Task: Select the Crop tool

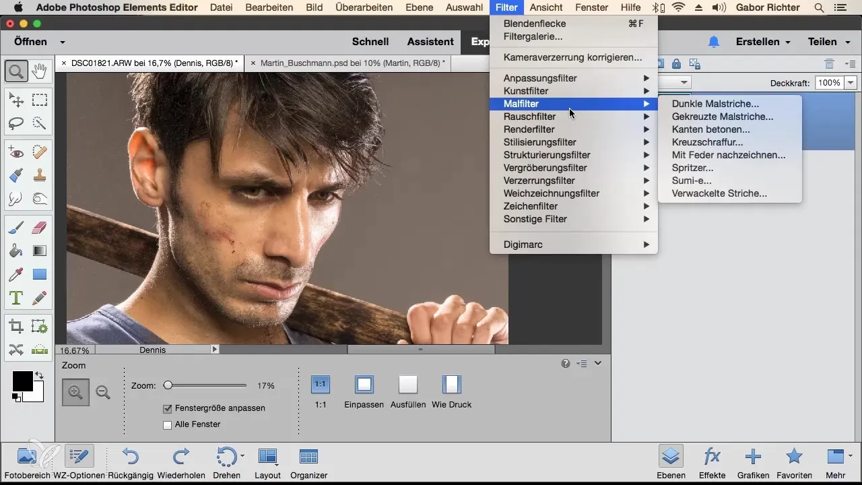Action: tap(16, 327)
